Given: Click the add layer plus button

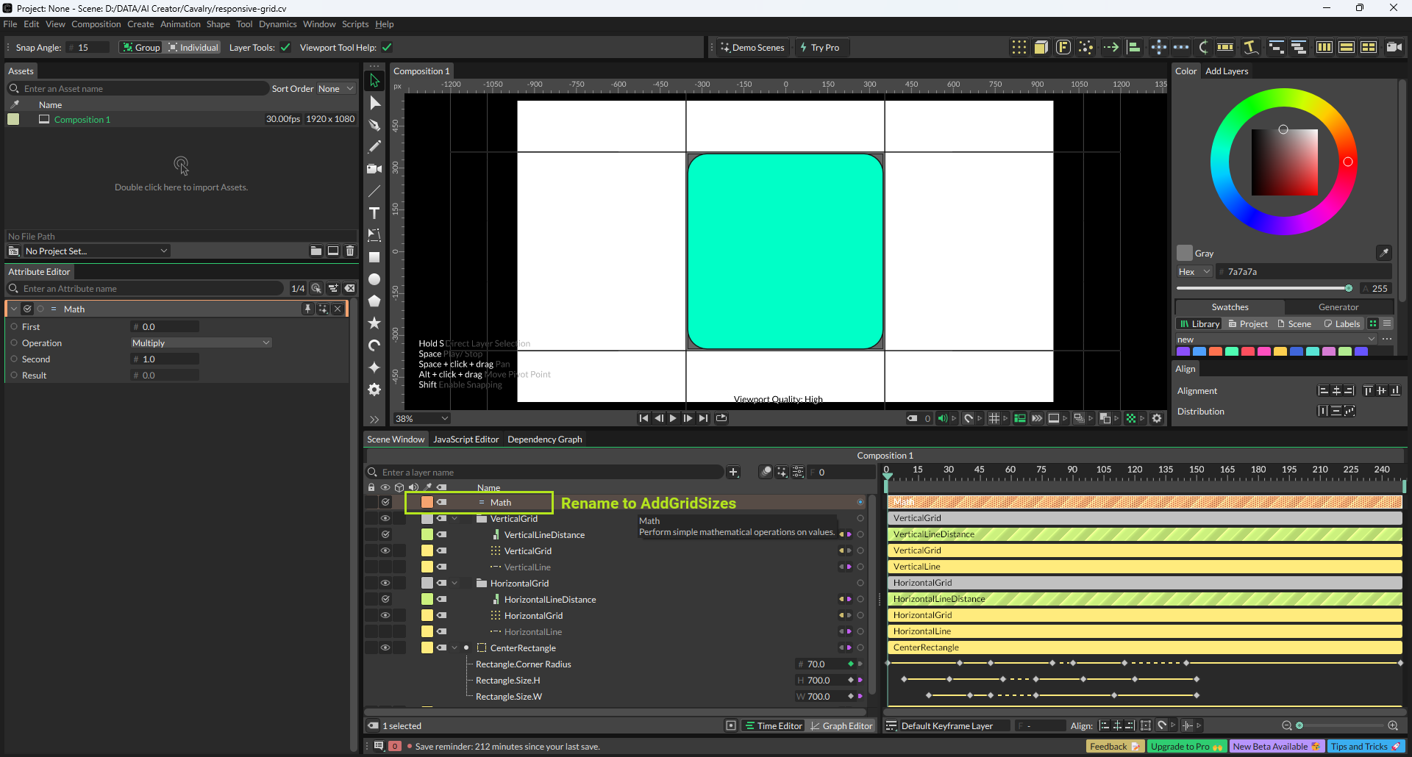Looking at the screenshot, I should 733,473.
